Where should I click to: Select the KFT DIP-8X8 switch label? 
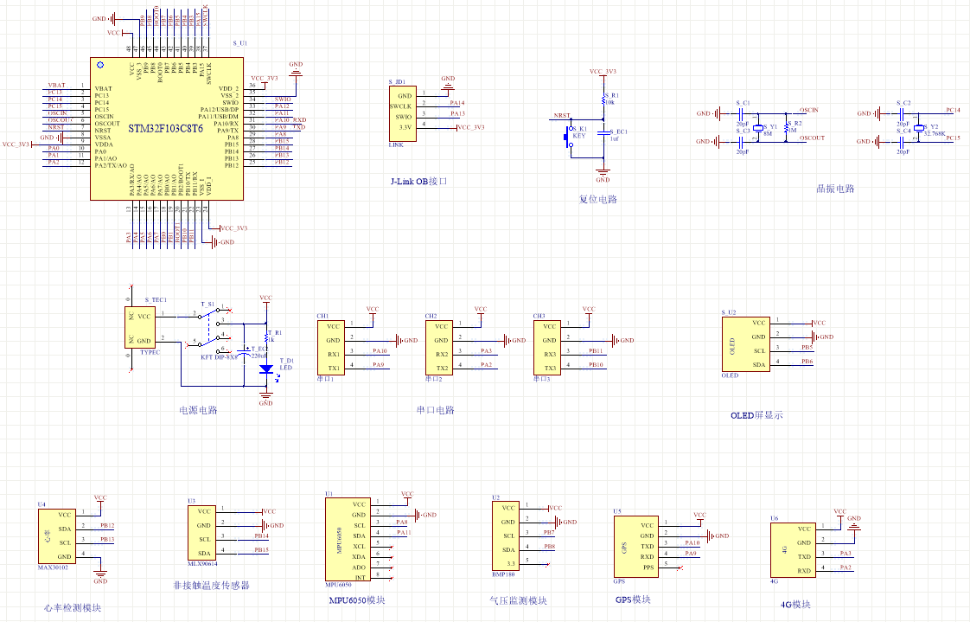click(219, 357)
